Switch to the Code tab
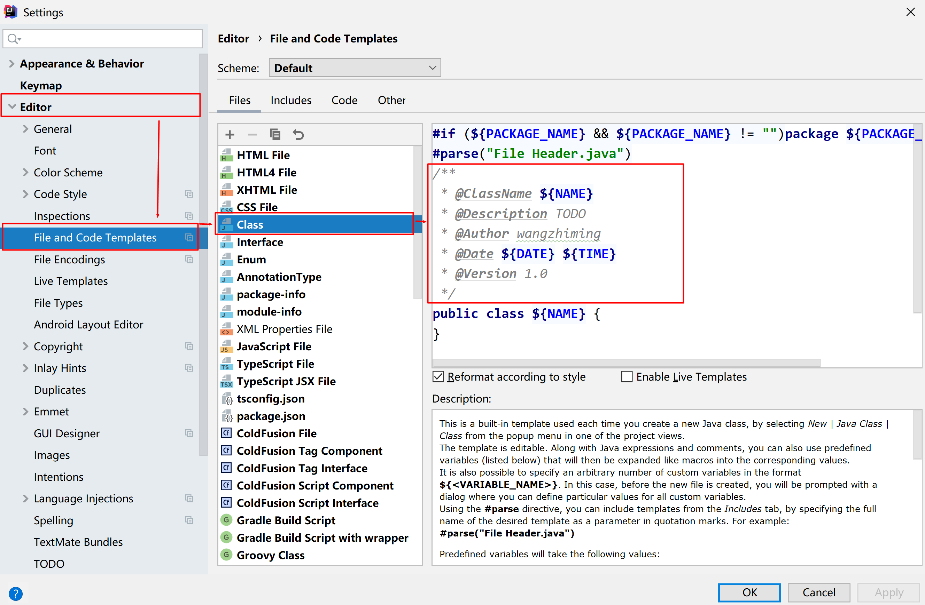 pos(344,101)
